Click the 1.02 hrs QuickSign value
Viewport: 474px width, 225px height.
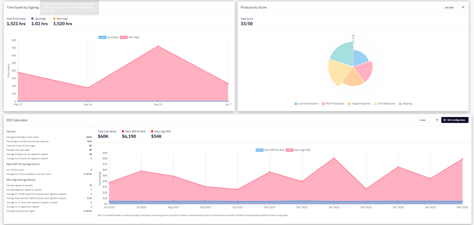click(39, 24)
